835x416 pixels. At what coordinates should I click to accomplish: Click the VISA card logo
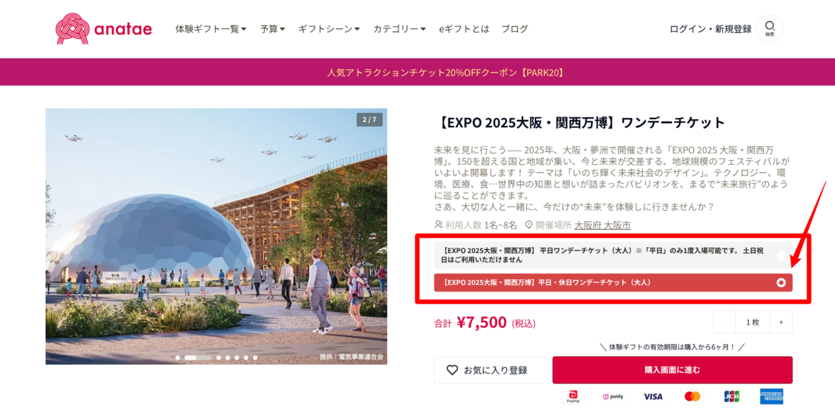653,396
